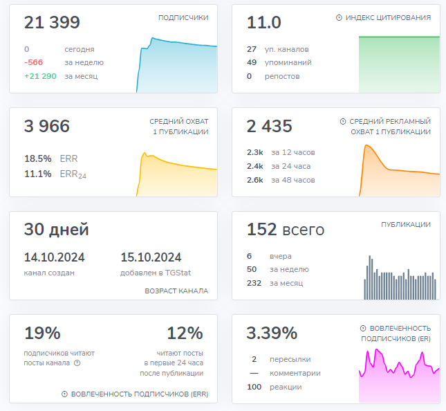Click the icon beside ИНДЕКС ЦИТИРОВАНИЯ title

click(x=339, y=17)
